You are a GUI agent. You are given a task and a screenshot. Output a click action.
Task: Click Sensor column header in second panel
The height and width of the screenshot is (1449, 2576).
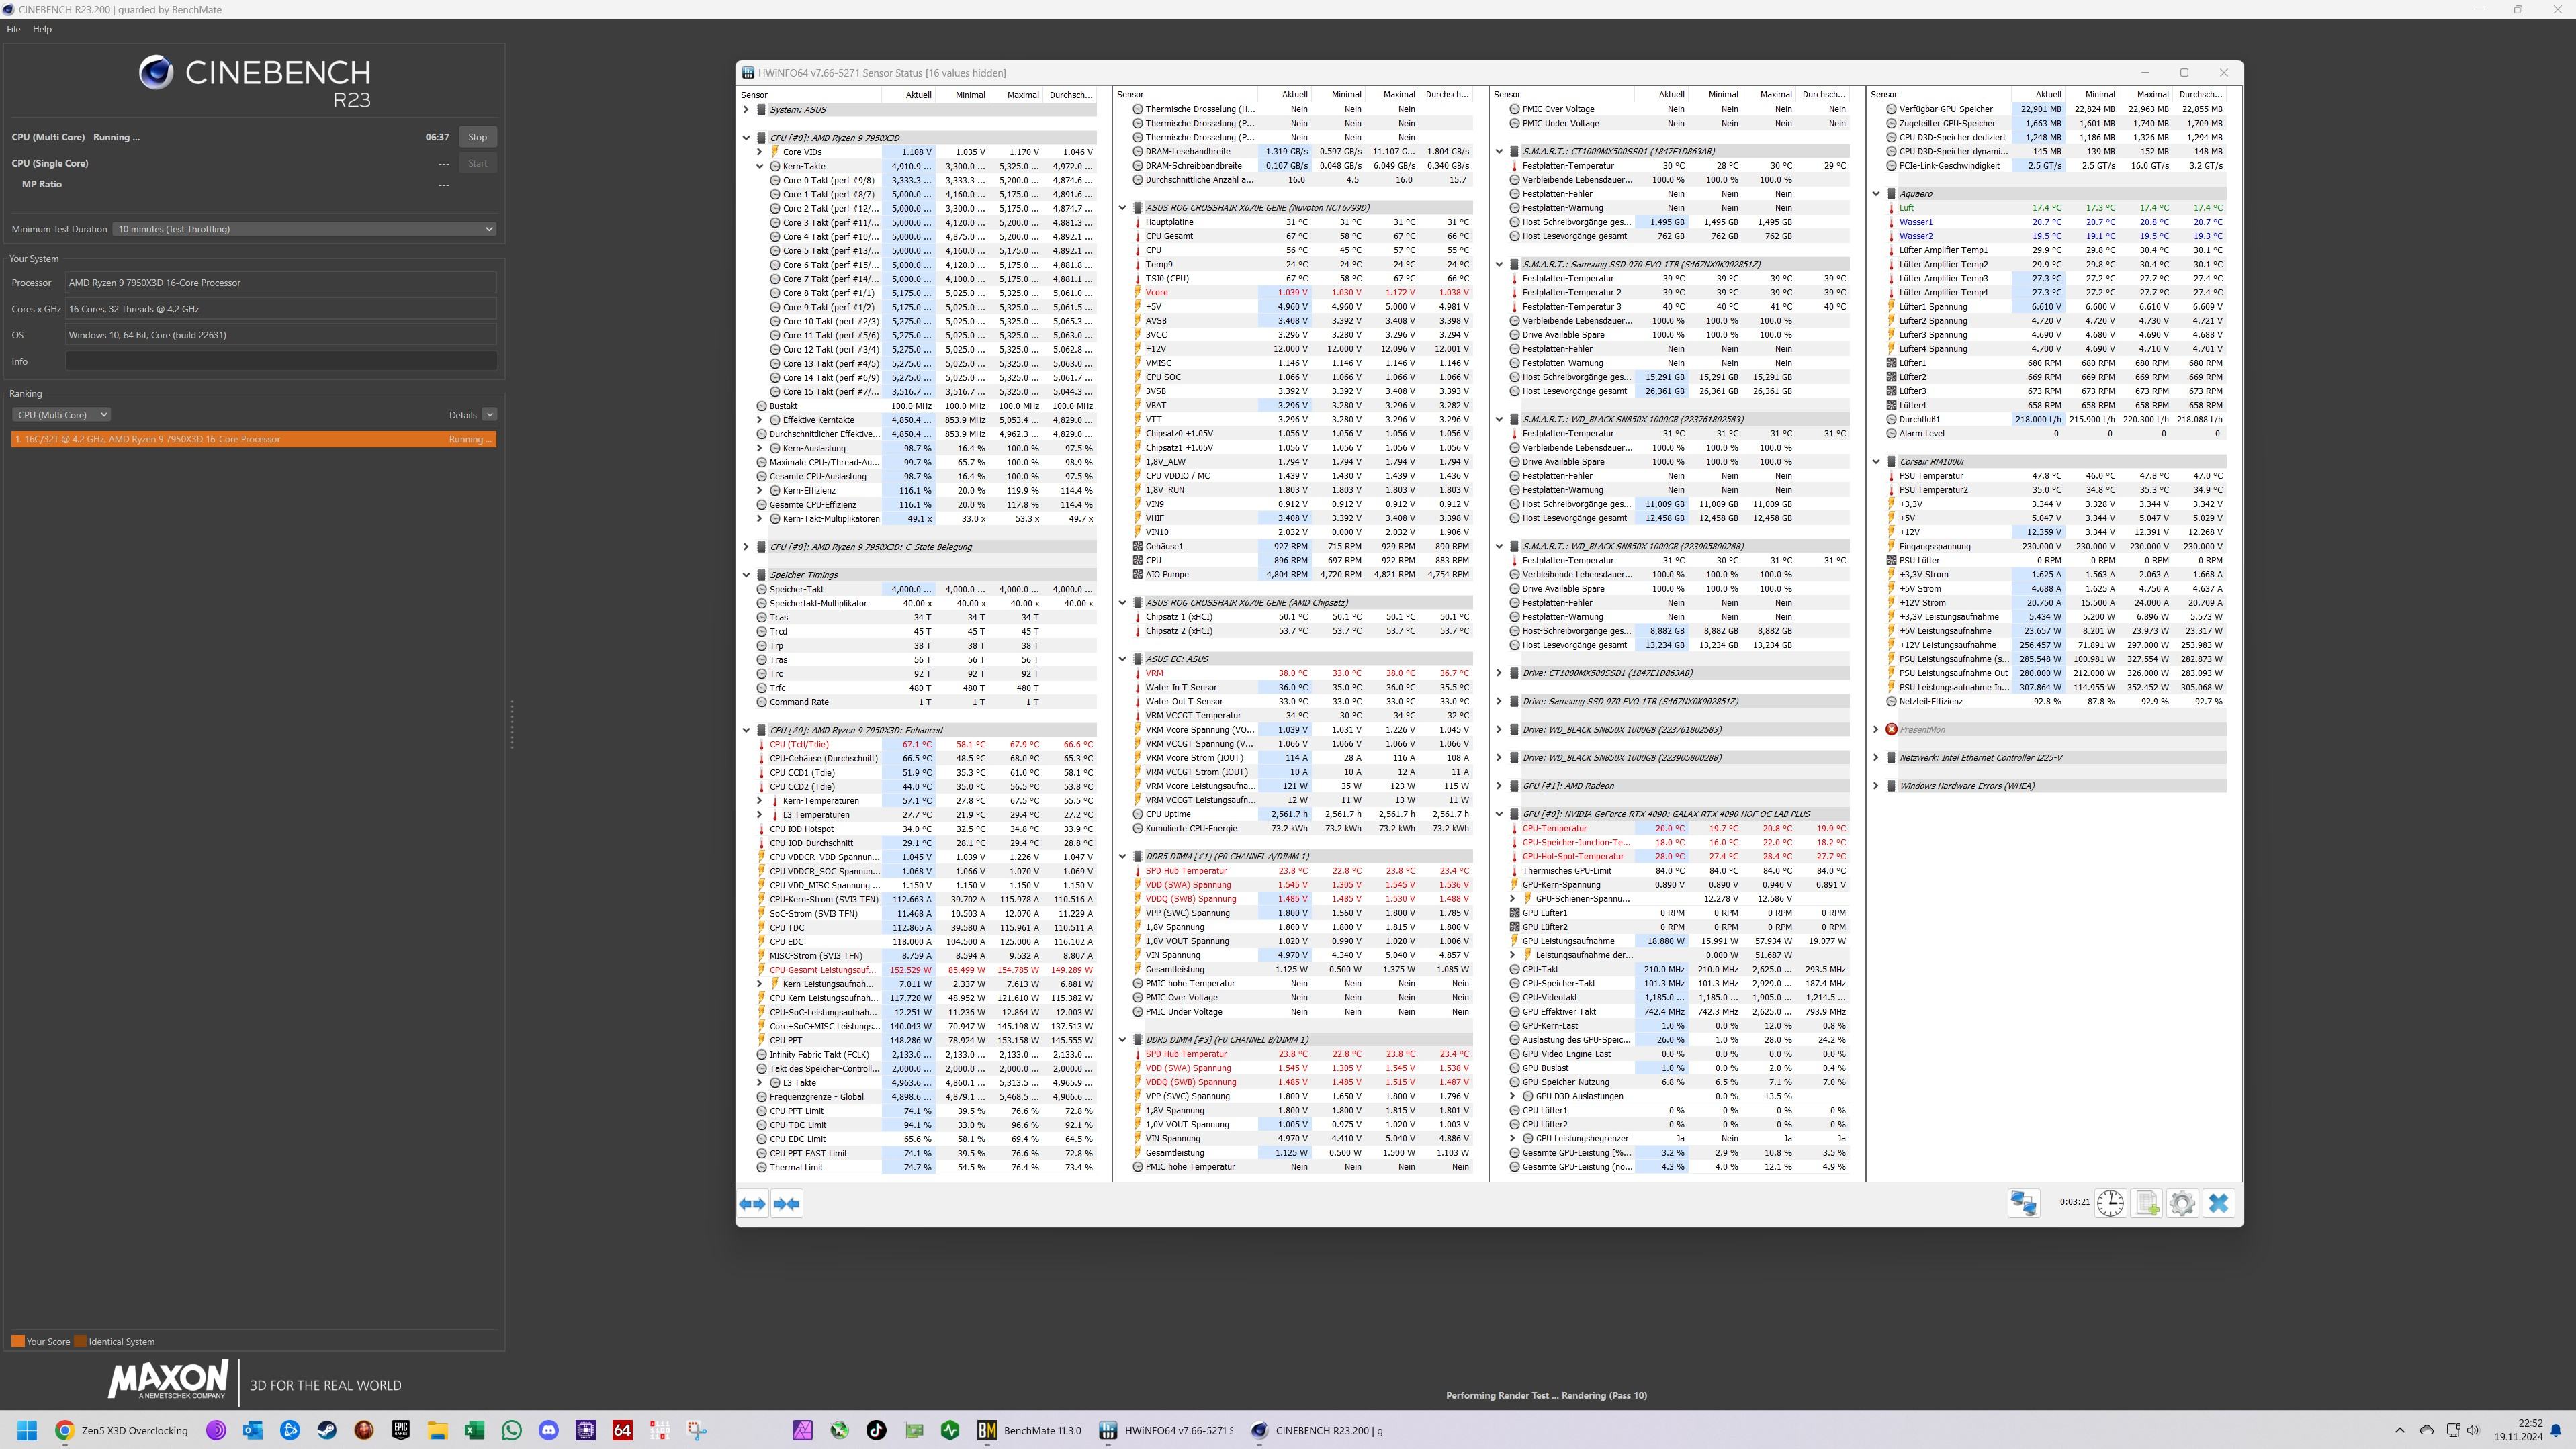tap(1185, 95)
